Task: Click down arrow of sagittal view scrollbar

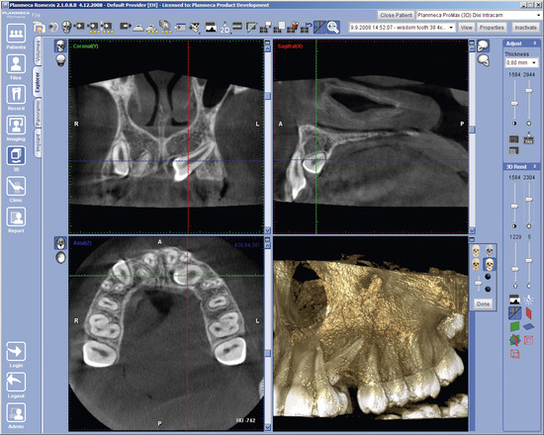Action: click(x=472, y=230)
